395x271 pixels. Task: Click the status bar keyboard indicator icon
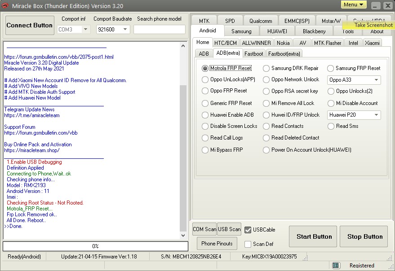[336, 265]
